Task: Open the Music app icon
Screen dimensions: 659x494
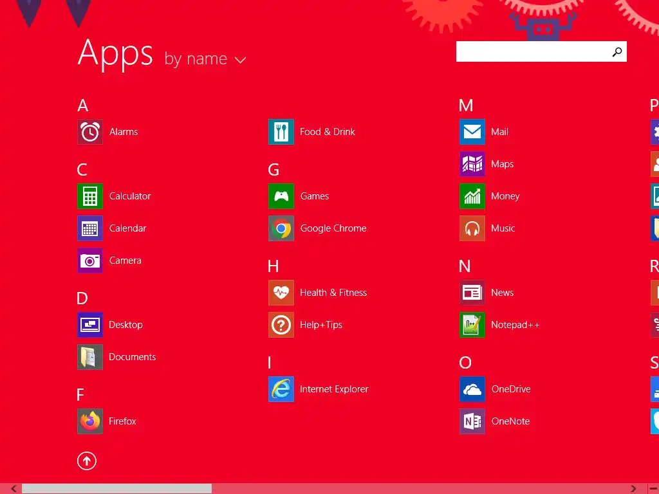Action: point(472,228)
